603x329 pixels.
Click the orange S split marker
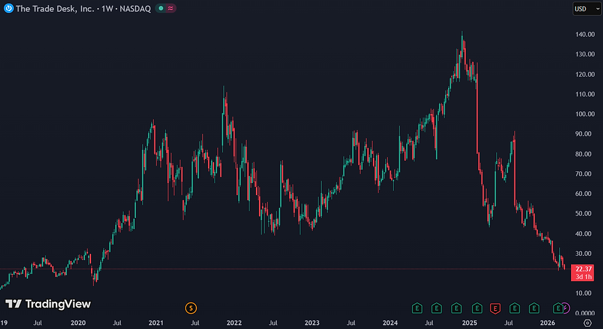[191, 308]
